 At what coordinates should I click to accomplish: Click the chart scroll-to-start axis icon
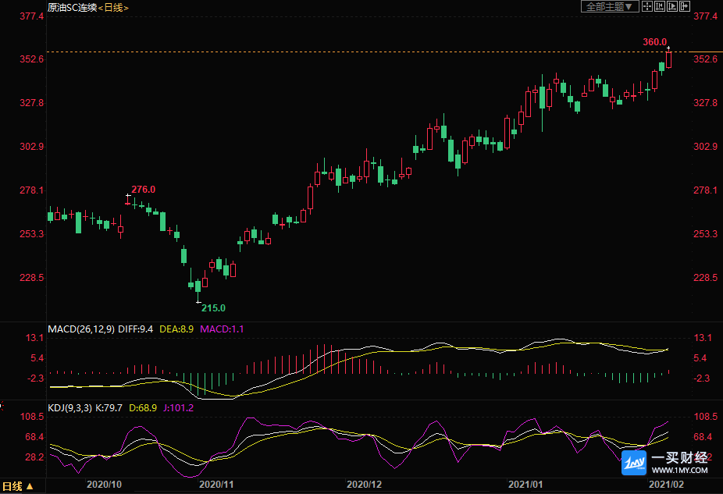[x=660, y=6]
